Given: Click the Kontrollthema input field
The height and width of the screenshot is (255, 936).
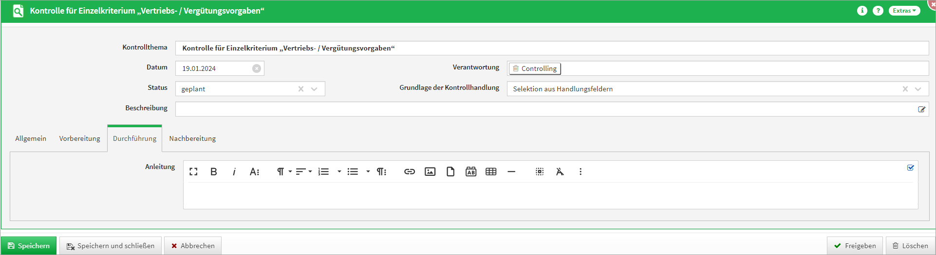Looking at the screenshot, I should point(552,48).
